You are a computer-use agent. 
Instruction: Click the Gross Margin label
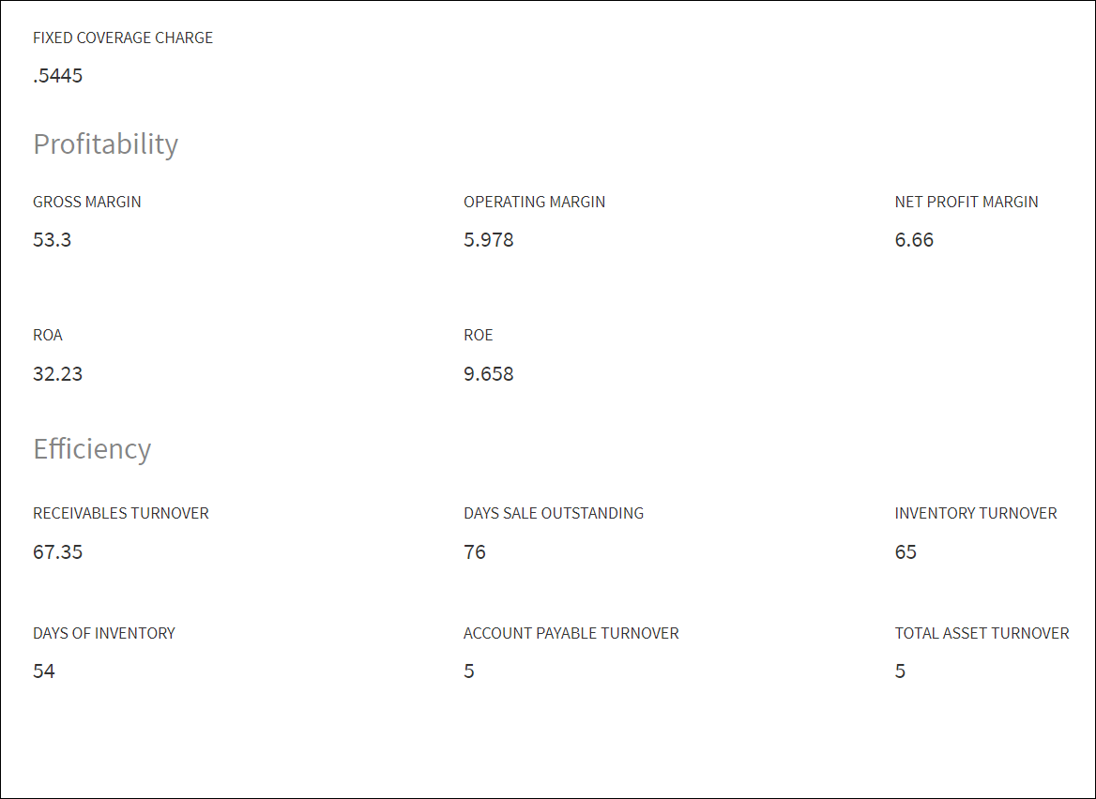click(x=86, y=202)
